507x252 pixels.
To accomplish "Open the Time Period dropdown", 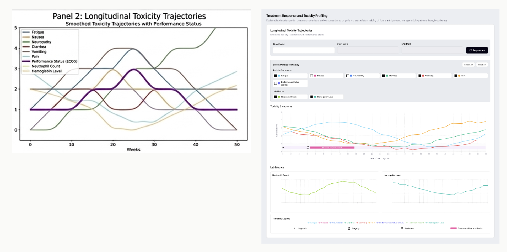I will (x=304, y=50).
